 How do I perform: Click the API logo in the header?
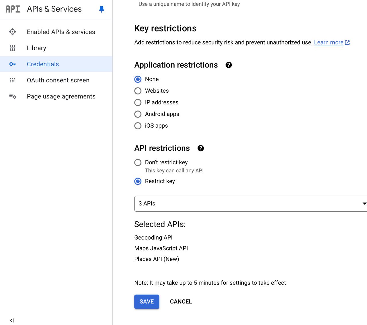click(12, 9)
